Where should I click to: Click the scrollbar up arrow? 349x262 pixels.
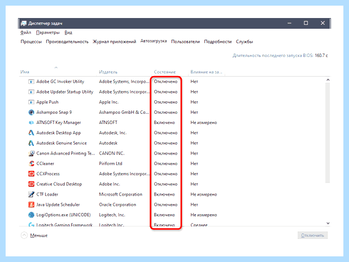click(x=328, y=80)
